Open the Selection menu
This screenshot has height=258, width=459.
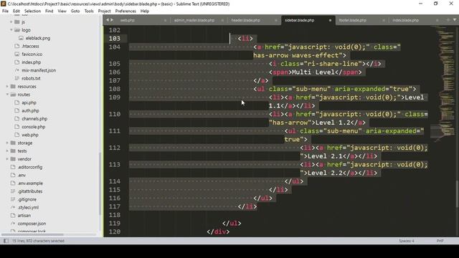(x=32, y=11)
